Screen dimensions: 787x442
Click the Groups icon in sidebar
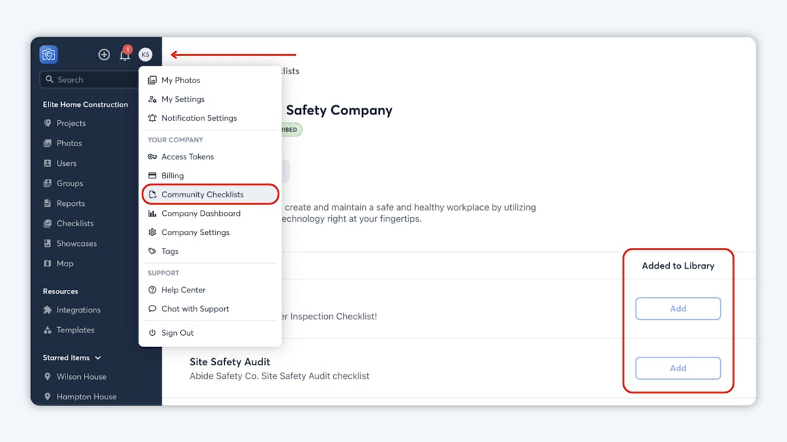tap(47, 184)
